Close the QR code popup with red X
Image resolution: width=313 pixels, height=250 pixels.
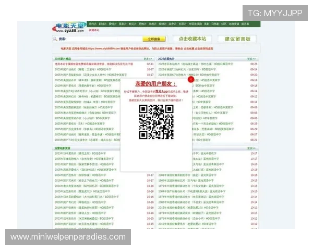(x=191, y=79)
